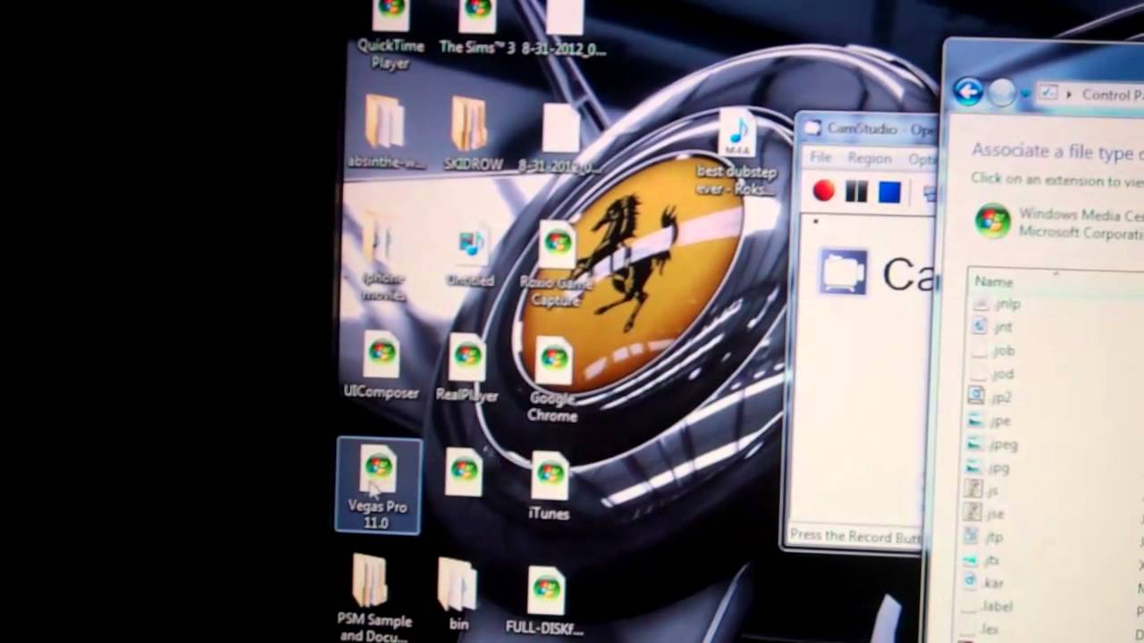The image size is (1144, 643).
Task: Select the SKIDROW folder icon
Action: (x=473, y=134)
